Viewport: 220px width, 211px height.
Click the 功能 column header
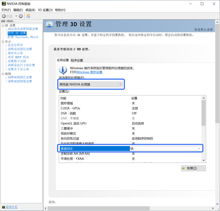pyautogui.click(x=95, y=98)
